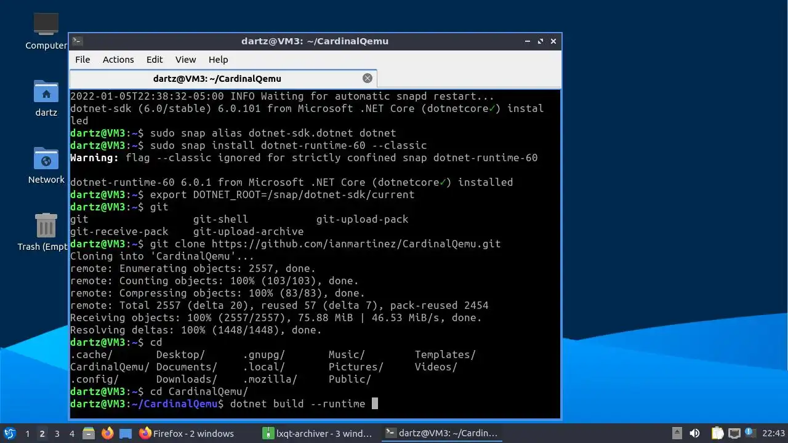Click 'sudo snap alias dotnet-sdk.dotnet dotnet' line
Screen dimensions: 788x443
click(273, 133)
